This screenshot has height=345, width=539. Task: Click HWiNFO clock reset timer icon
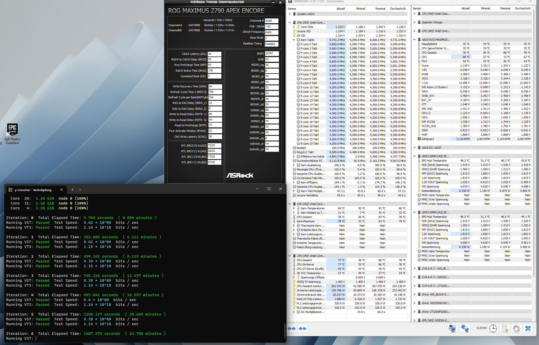point(493,328)
